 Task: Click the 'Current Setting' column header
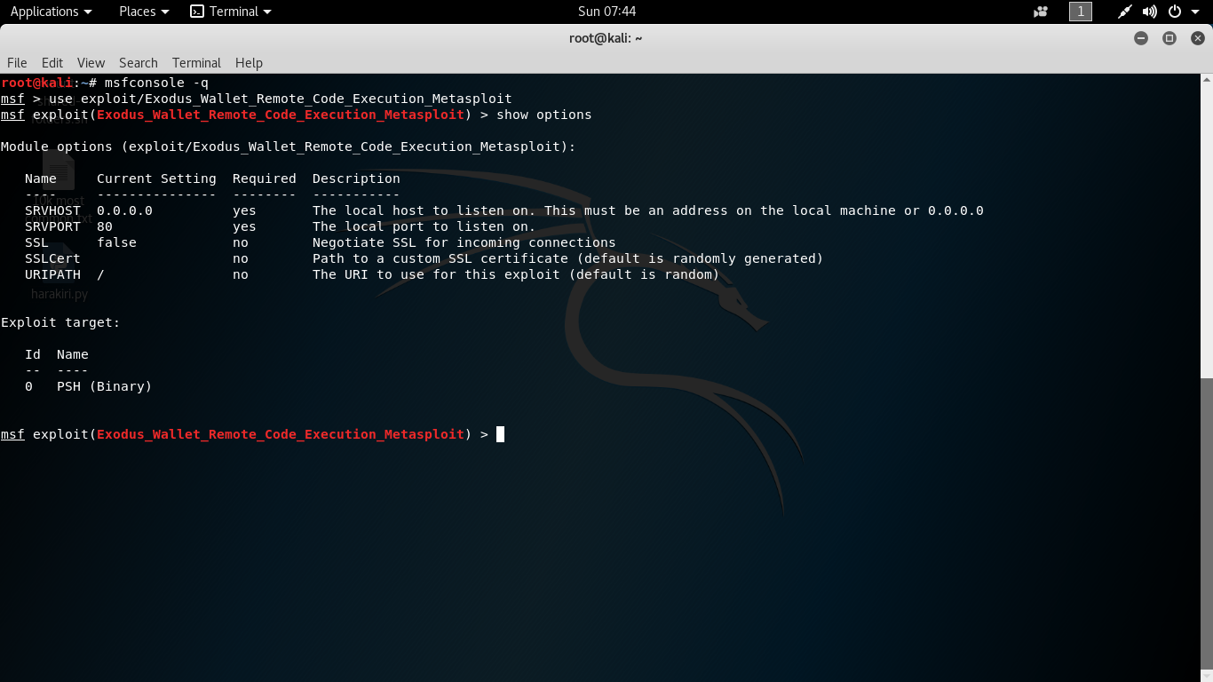point(156,178)
